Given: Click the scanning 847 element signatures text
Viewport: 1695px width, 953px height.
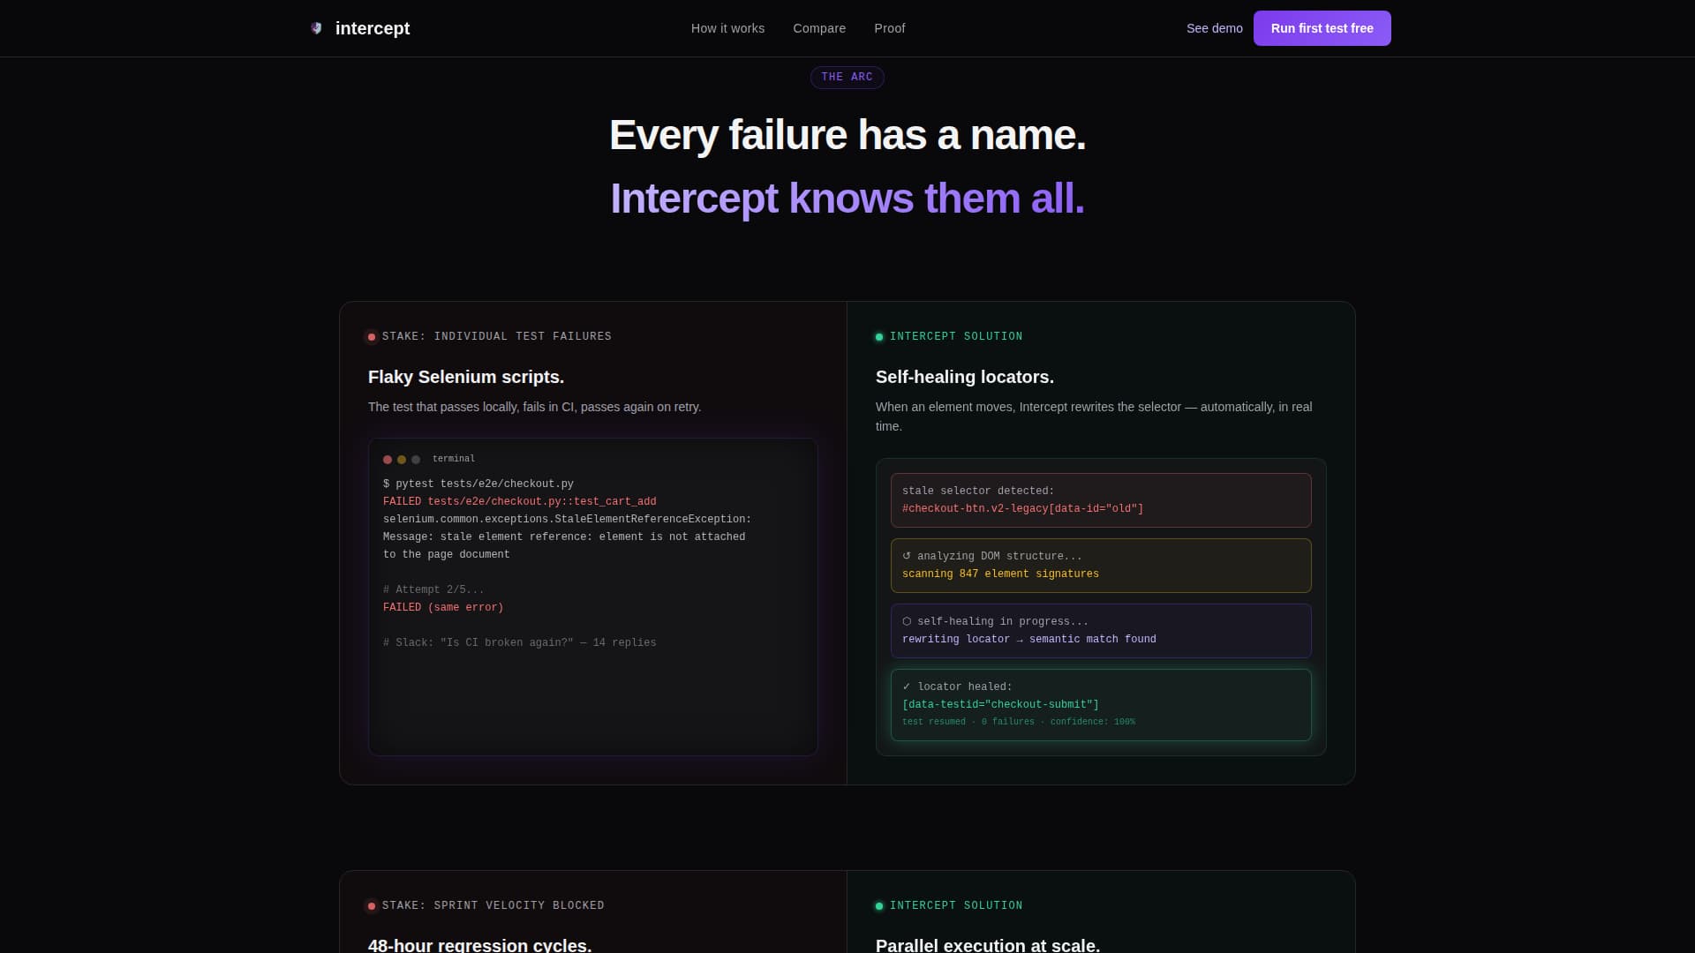Looking at the screenshot, I should tap(1000, 574).
